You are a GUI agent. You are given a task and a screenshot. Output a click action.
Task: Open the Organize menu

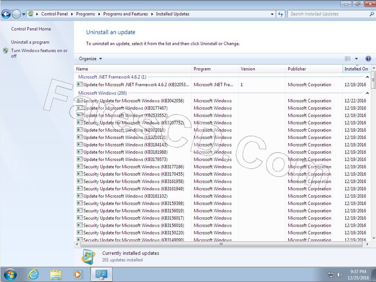(90, 59)
